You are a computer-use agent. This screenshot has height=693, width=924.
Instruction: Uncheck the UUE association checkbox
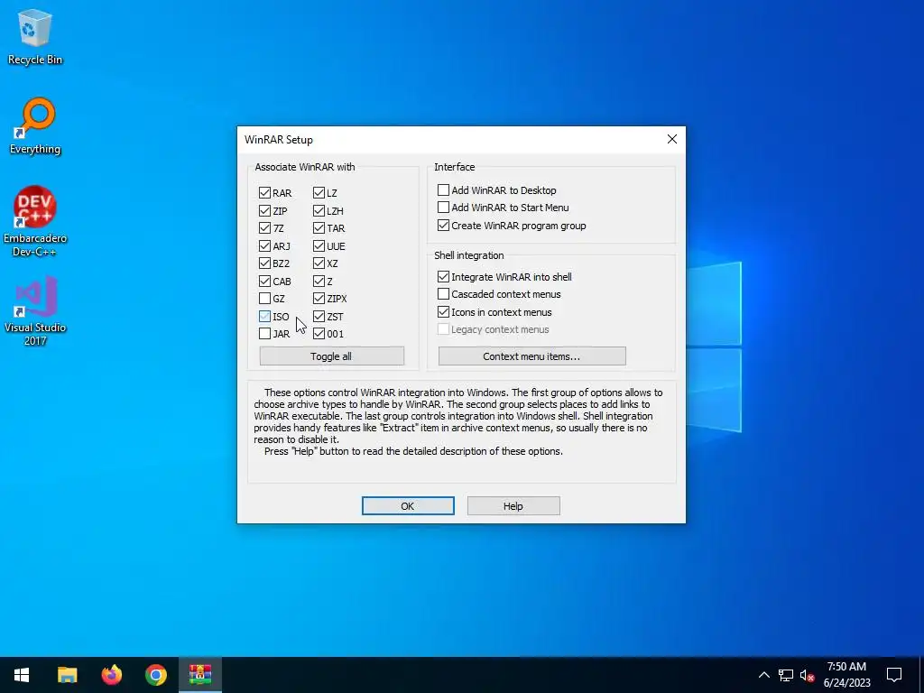(319, 245)
